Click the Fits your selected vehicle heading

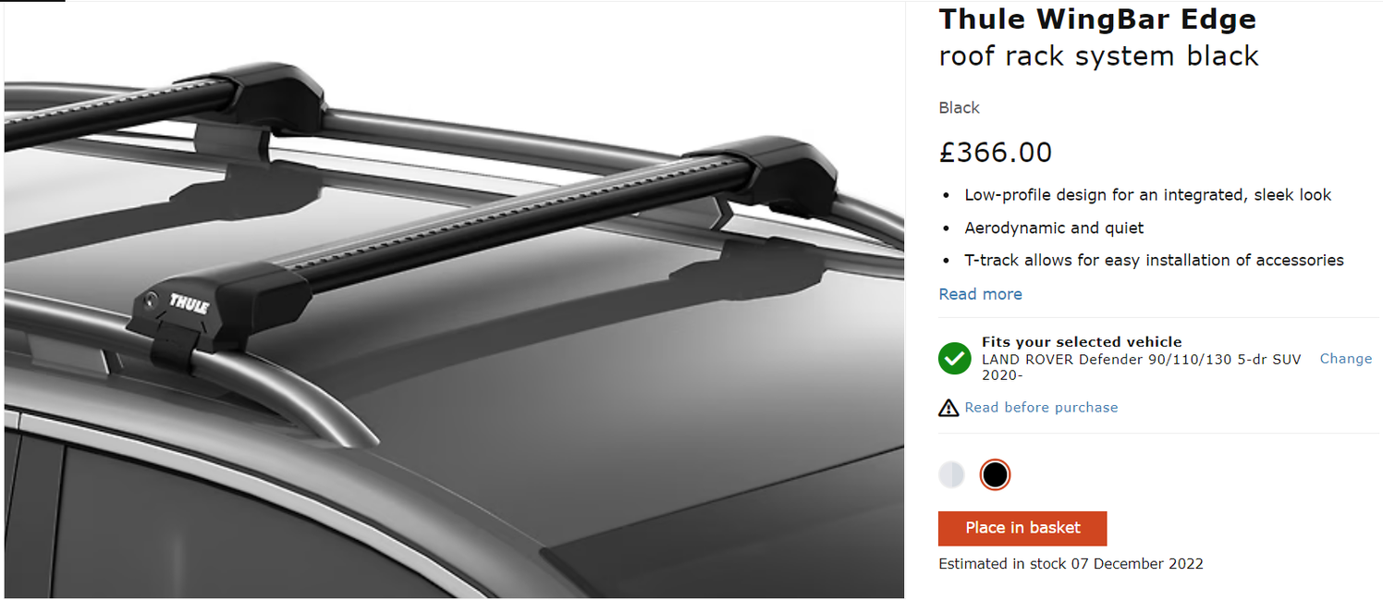1082,342
